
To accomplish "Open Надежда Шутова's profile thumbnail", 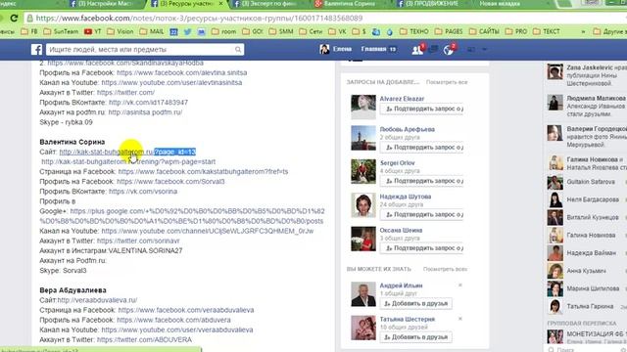I will (x=363, y=204).
